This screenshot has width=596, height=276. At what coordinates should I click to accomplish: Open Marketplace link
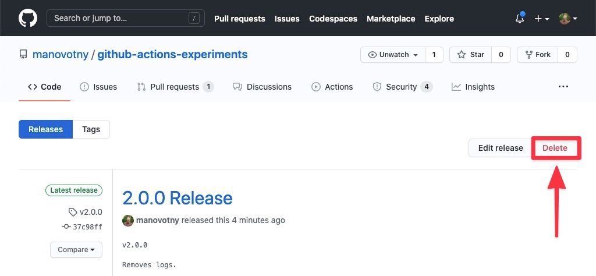pos(391,19)
